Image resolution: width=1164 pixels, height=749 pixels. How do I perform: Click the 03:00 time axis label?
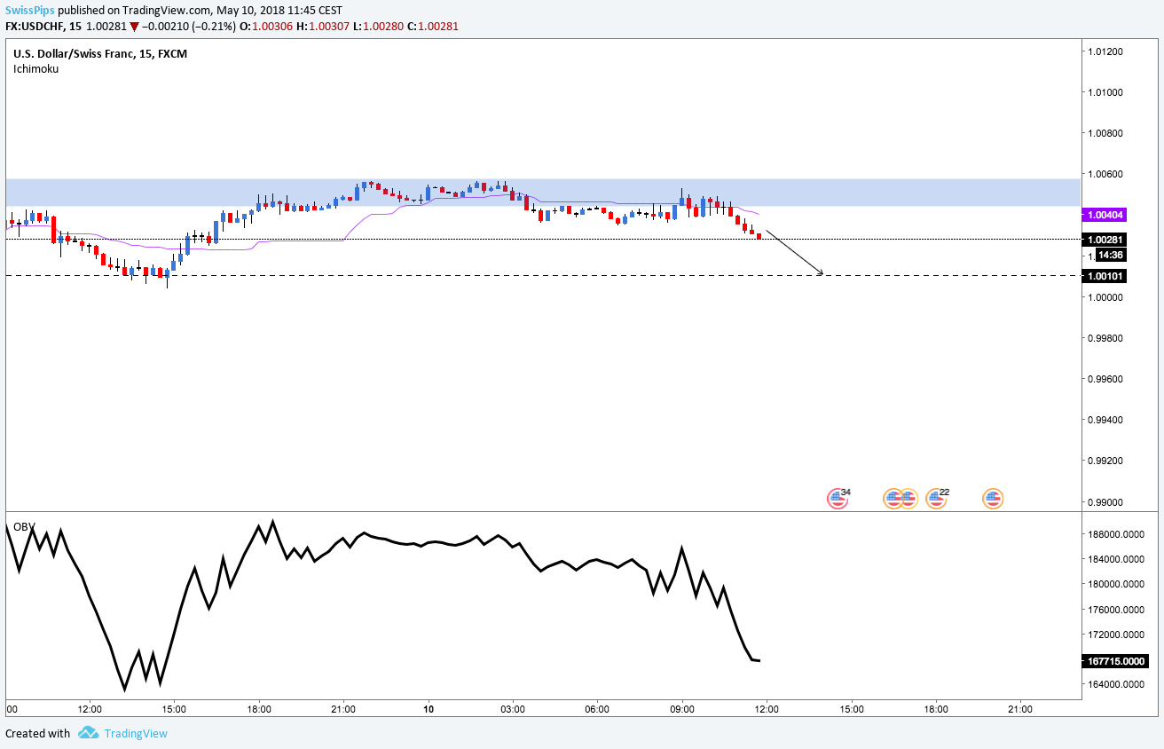point(513,709)
